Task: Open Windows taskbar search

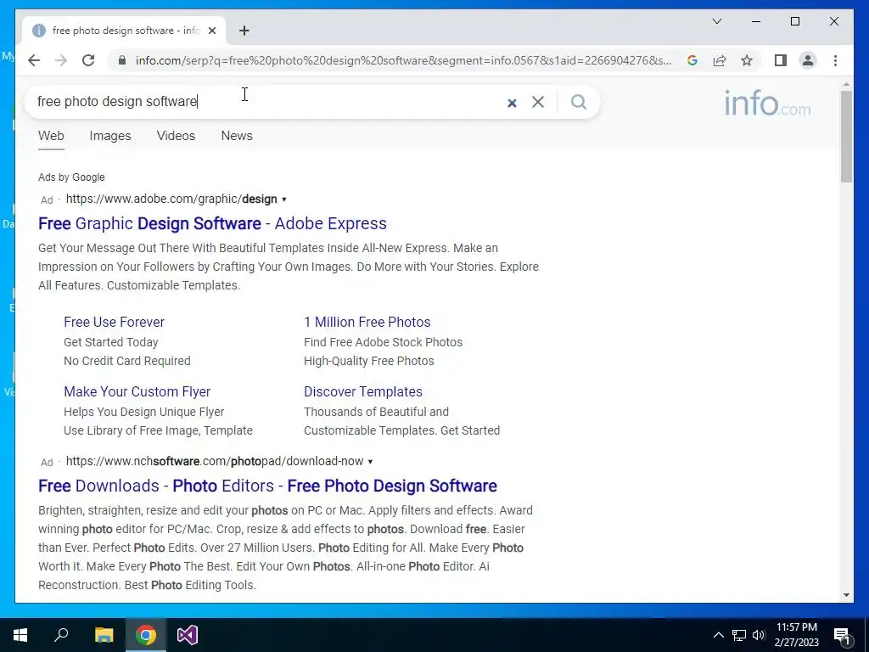Action: (61, 635)
